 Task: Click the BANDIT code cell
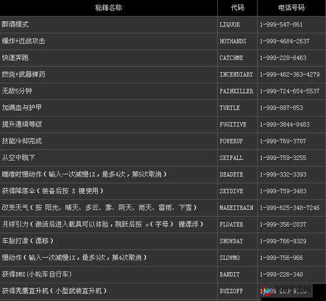230,275
